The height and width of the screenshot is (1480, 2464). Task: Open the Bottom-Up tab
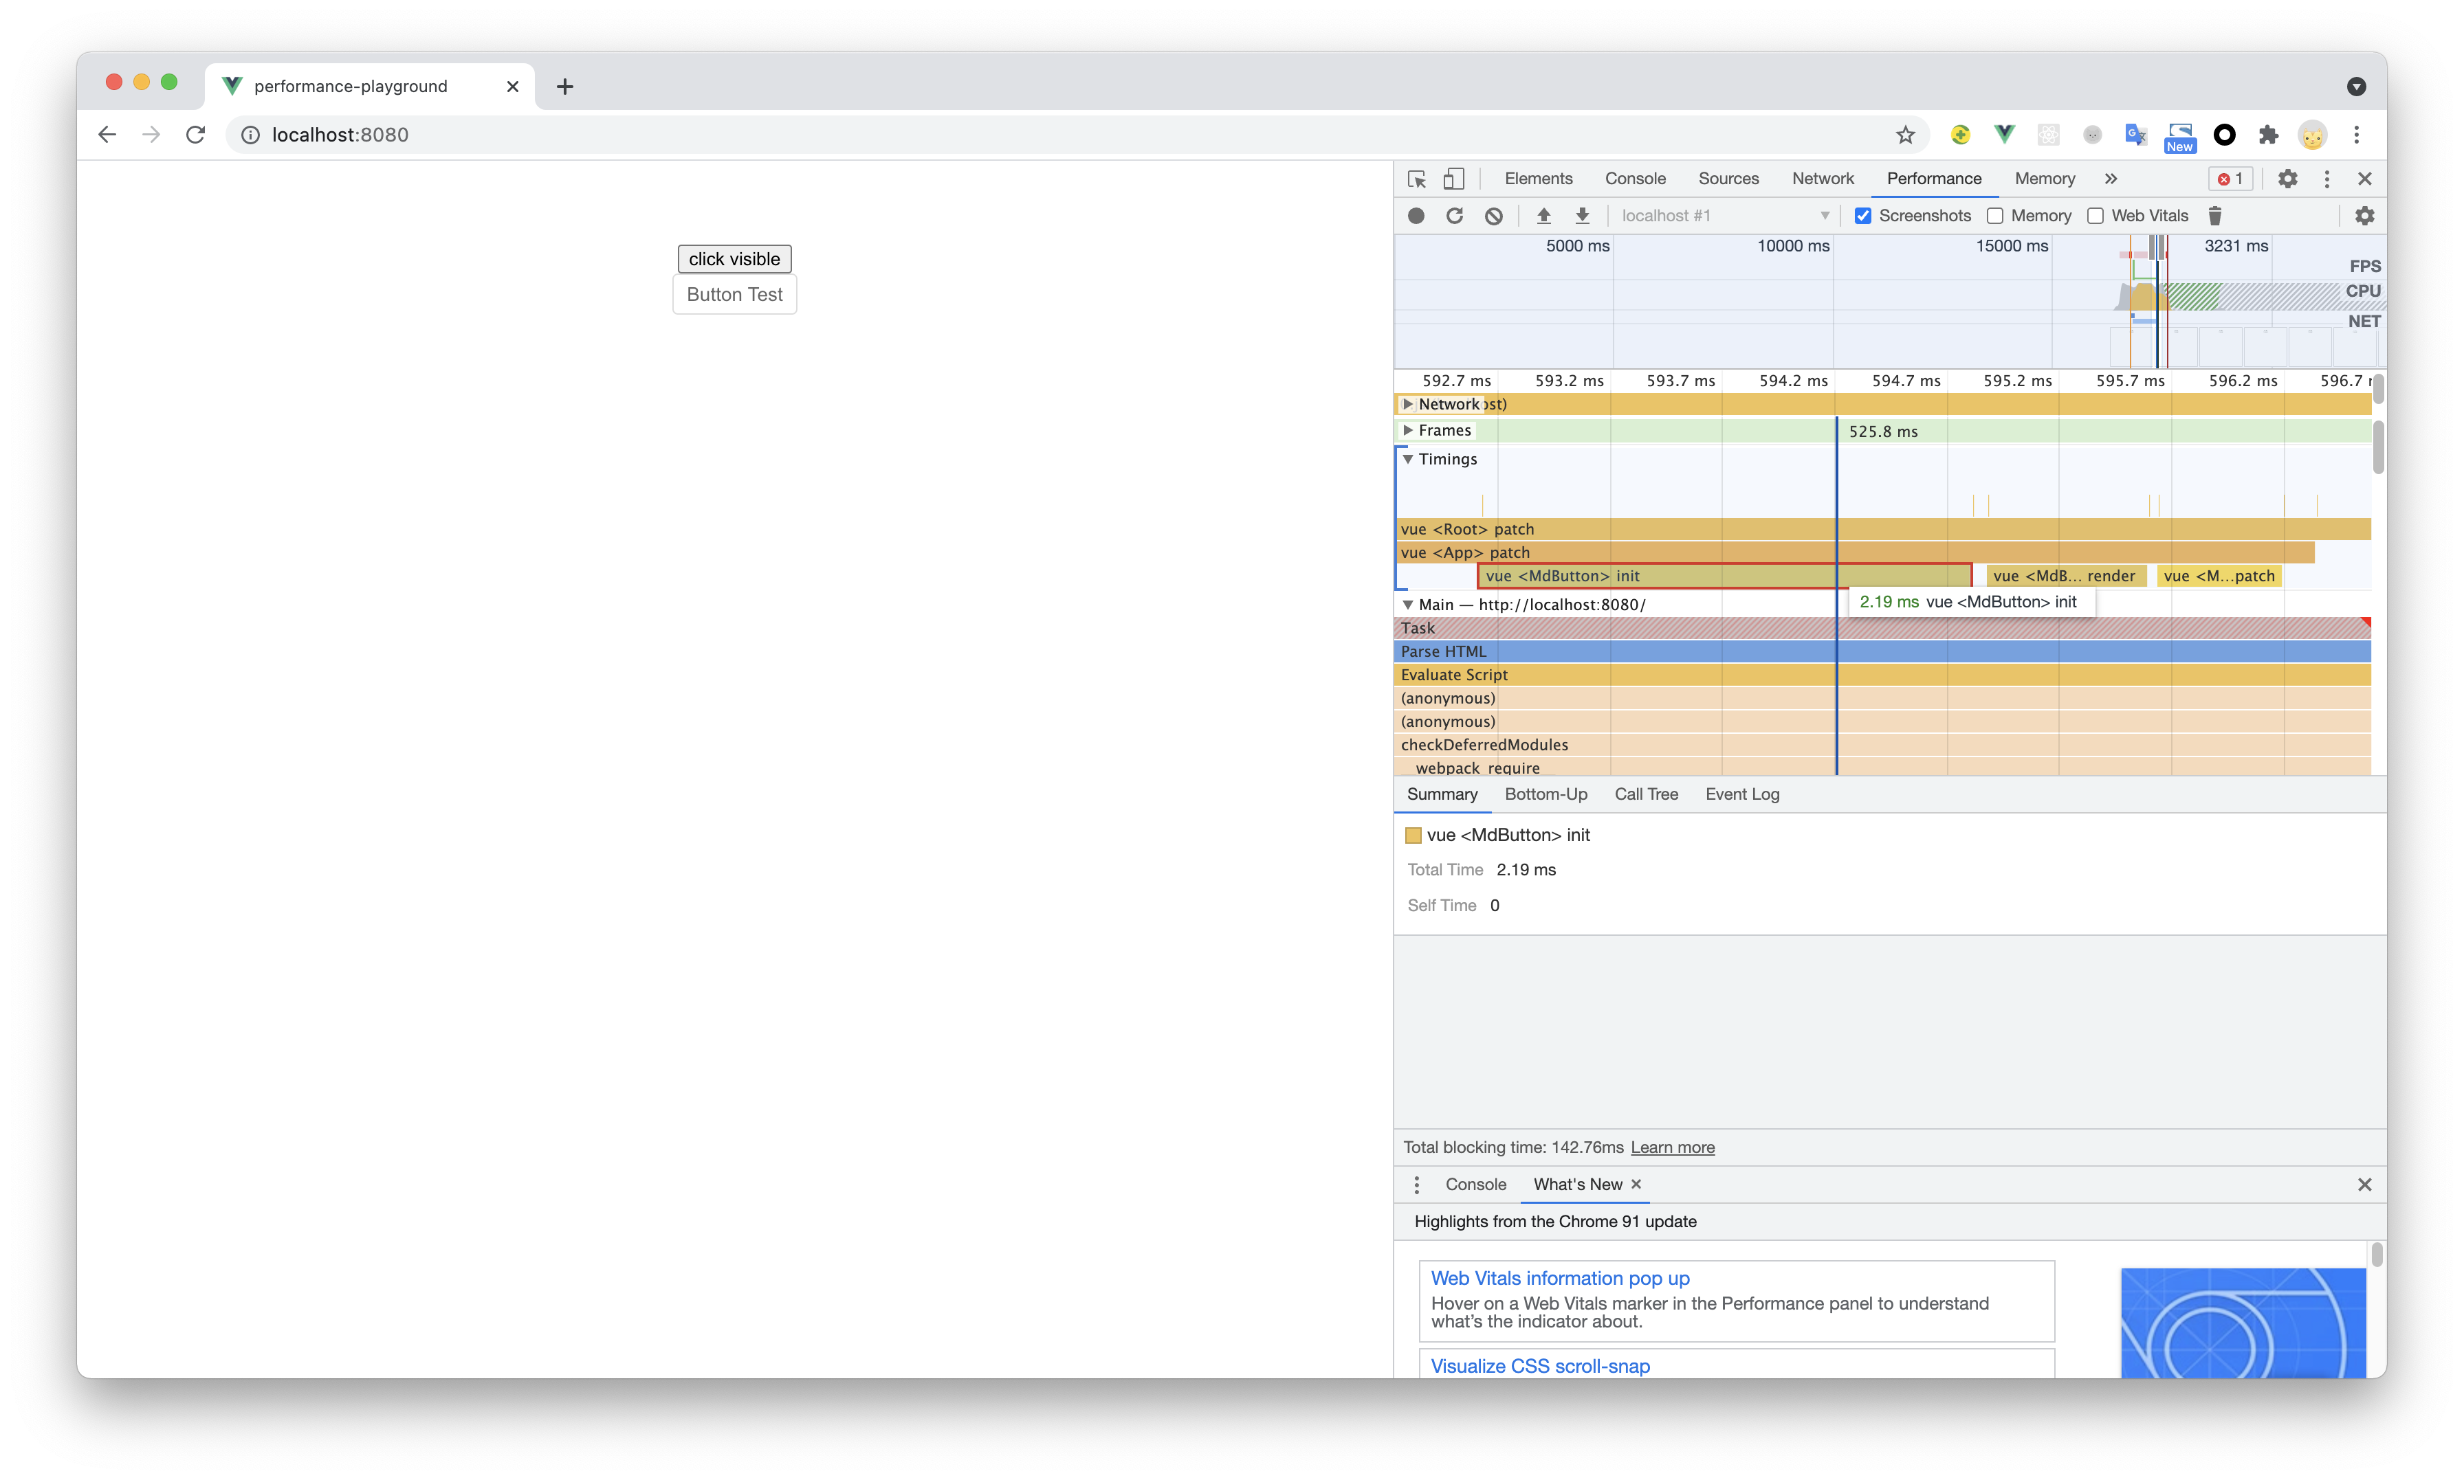pyautogui.click(x=1545, y=794)
